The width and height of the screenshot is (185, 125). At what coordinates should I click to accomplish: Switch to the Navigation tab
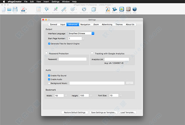[x=85, y=24]
